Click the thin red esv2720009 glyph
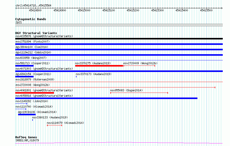230x146 pixels. pos(139,66)
